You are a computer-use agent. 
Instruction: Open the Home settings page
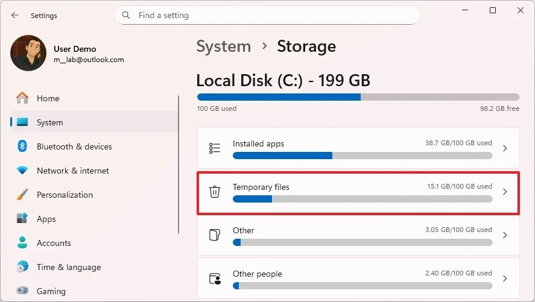pyautogui.click(x=94, y=98)
